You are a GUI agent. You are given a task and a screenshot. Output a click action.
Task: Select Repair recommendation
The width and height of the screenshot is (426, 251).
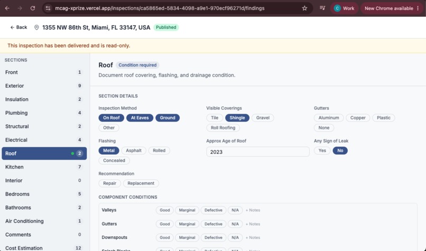tap(109, 183)
